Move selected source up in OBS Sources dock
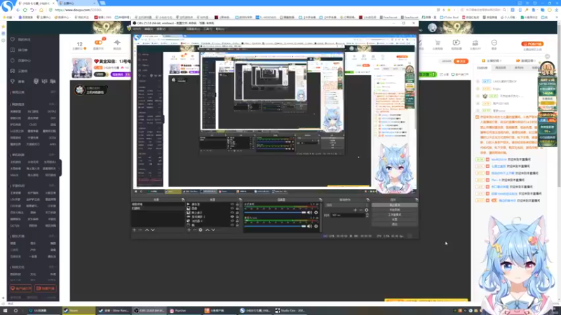 pos(207,230)
